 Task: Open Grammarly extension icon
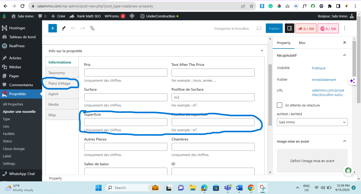[x=270, y=6]
